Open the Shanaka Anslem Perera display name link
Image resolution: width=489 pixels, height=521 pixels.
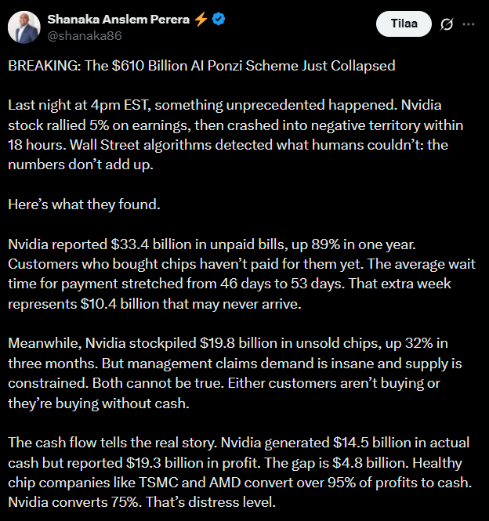[119, 20]
